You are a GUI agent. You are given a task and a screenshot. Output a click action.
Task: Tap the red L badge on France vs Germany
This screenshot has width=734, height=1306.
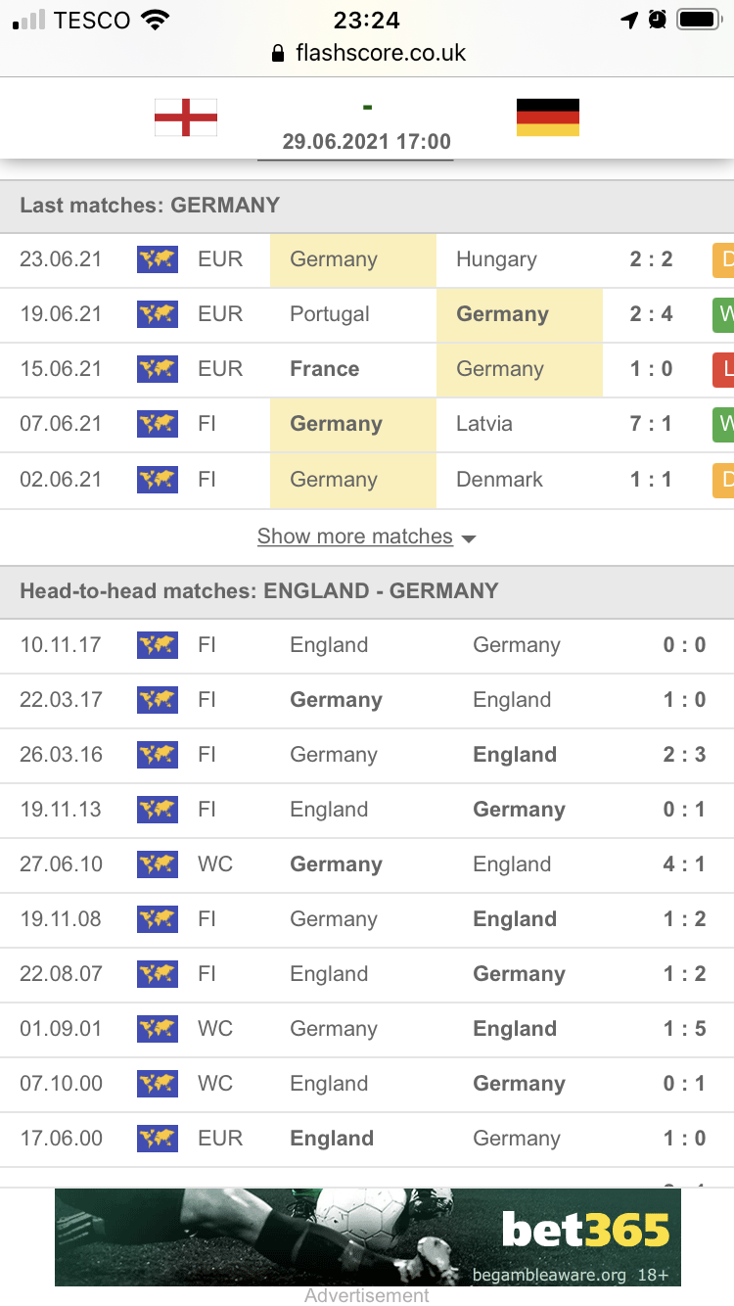point(722,369)
